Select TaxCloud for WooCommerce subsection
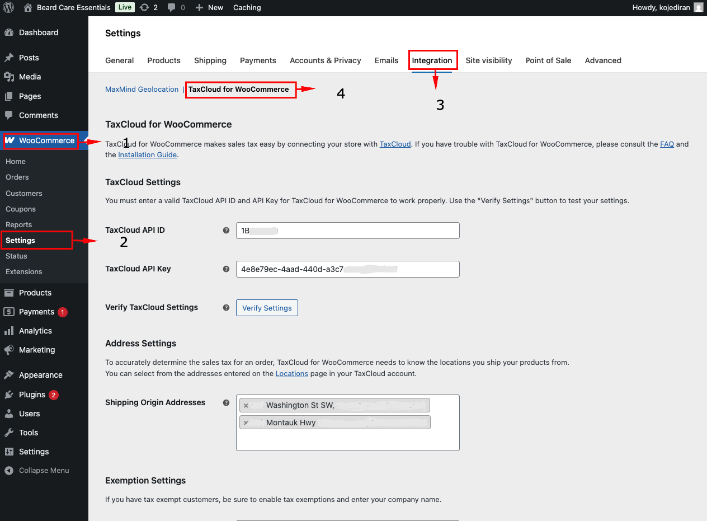This screenshot has width=707, height=521. [239, 89]
